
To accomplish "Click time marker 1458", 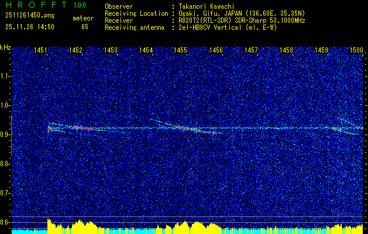I will point(286,50).
